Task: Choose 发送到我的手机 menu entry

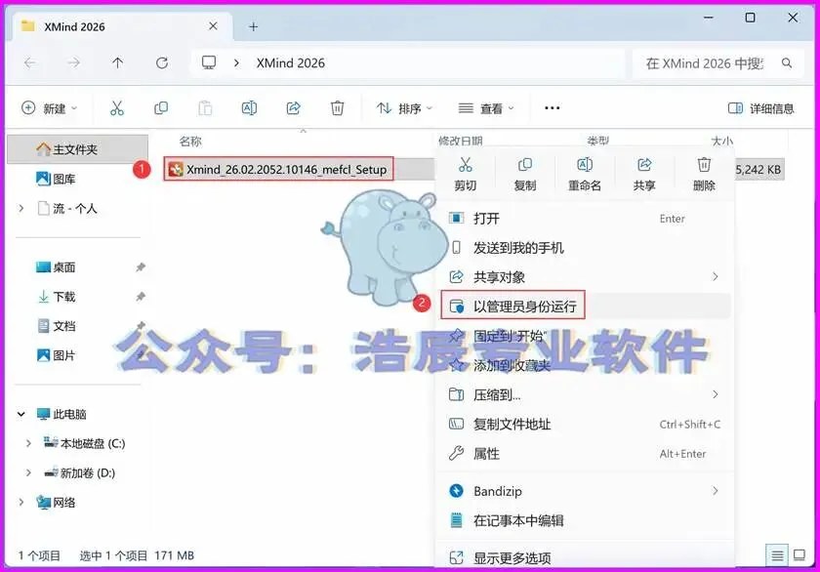Action: 584,247
